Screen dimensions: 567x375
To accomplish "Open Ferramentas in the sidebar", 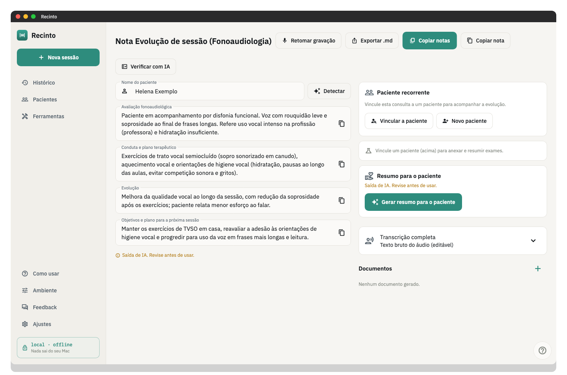I will point(58,116).
